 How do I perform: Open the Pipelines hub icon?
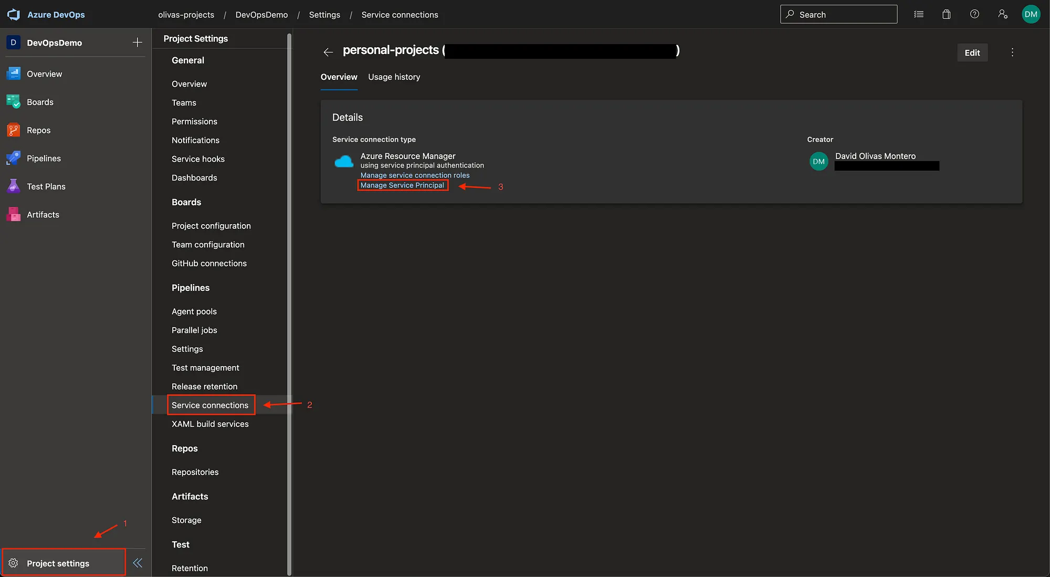pyautogui.click(x=13, y=158)
